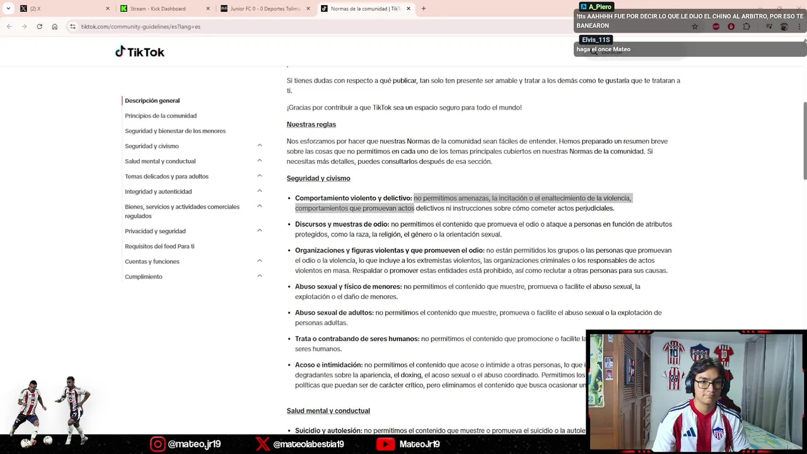807x454 pixels.
Task: Bookmark this page with the star icon
Action: coord(695,26)
